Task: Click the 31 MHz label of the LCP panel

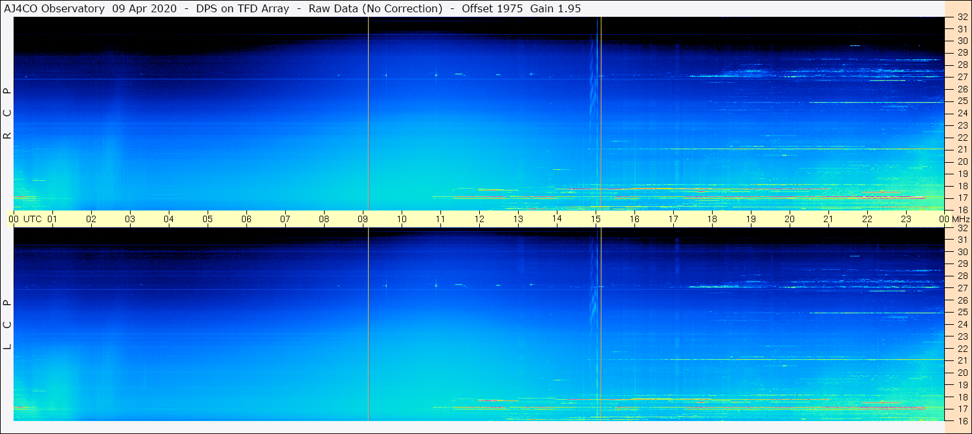Action: click(962, 240)
